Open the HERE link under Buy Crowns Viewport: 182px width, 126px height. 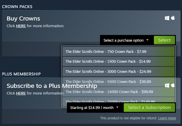(21, 26)
